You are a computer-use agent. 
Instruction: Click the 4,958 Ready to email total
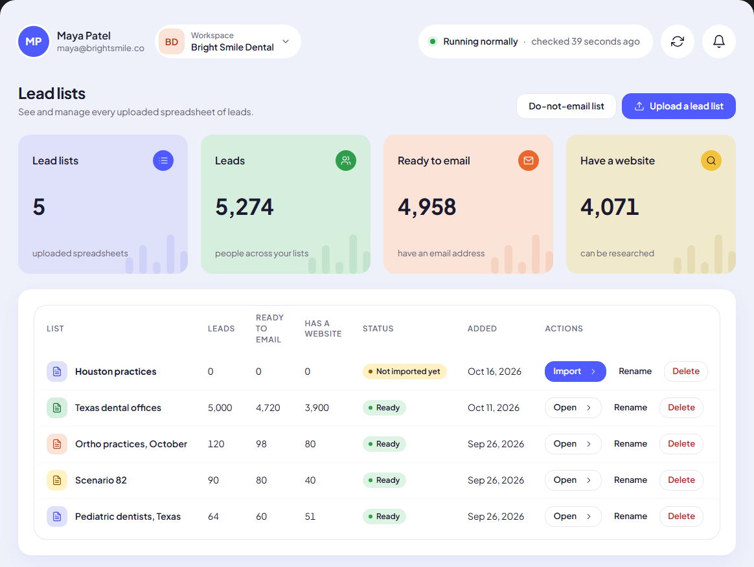[427, 207]
